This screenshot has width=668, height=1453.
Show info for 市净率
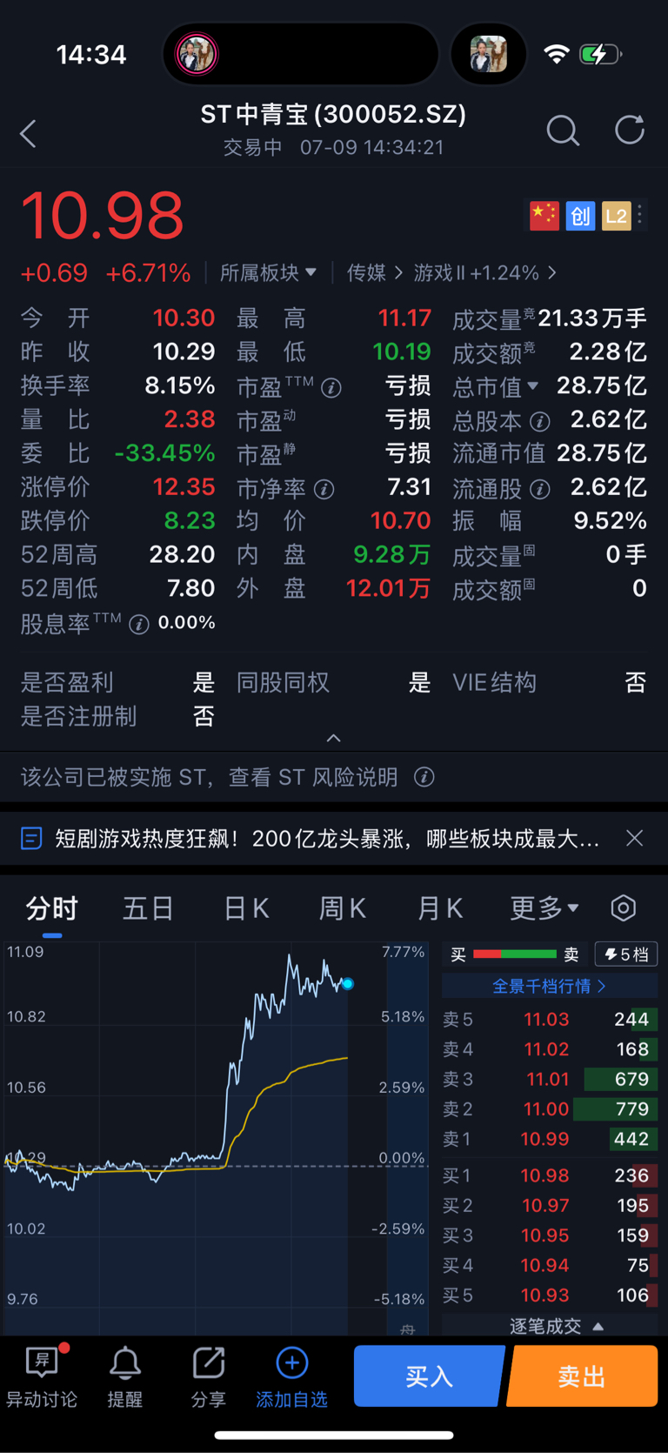324,490
